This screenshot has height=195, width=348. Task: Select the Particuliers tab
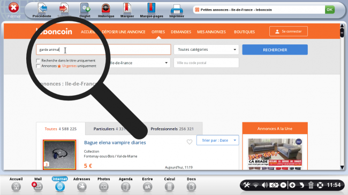pos(110,129)
